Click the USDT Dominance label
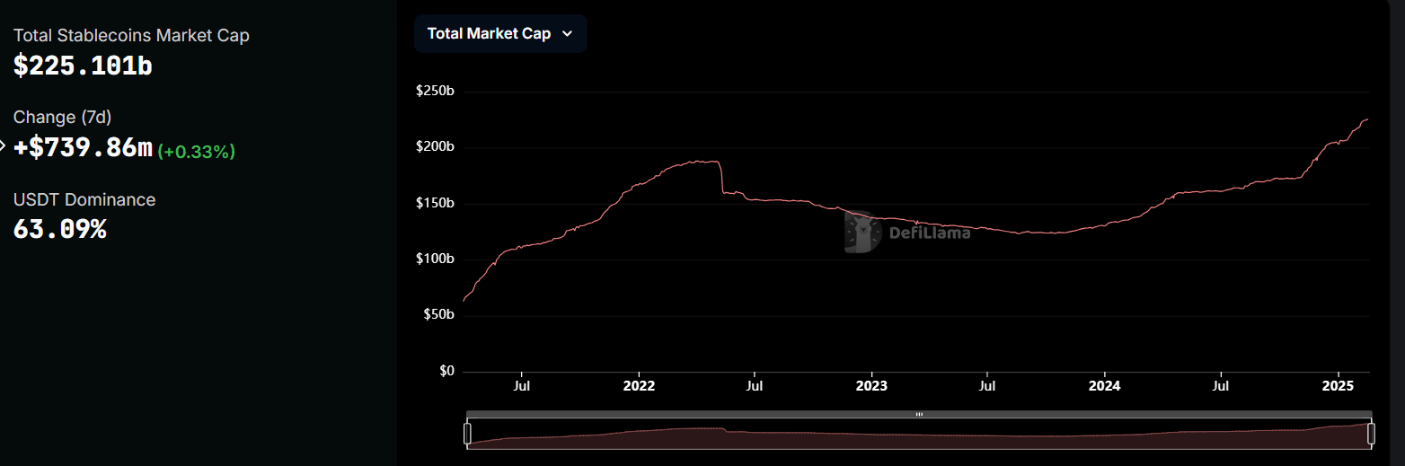 tap(84, 199)
